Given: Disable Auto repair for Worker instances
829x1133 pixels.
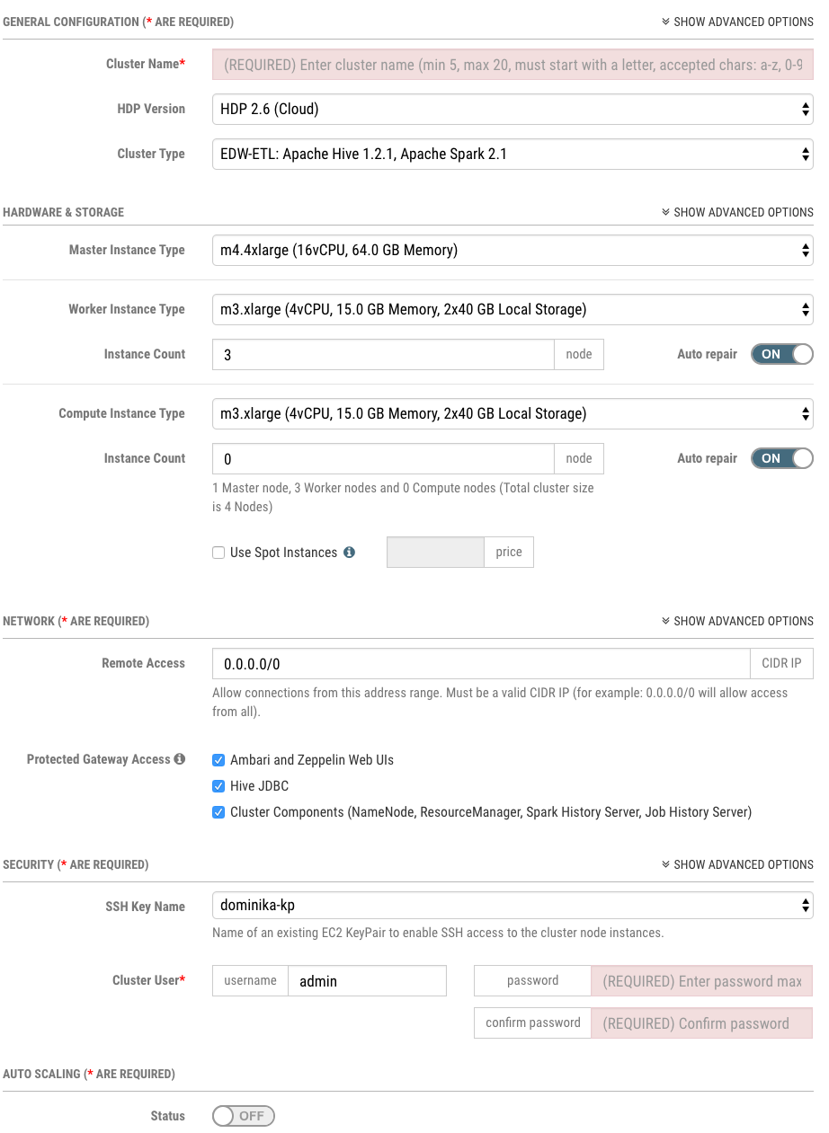Looking at the screenshot, I should click(x=780, y=354).
